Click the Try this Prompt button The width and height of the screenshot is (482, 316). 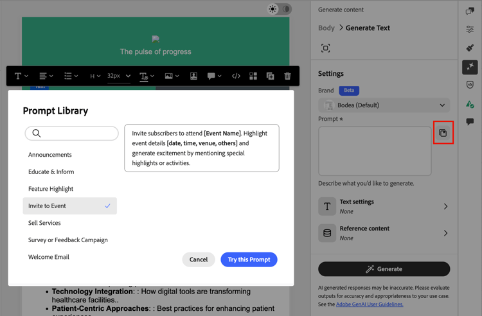(x=249, y=259)
